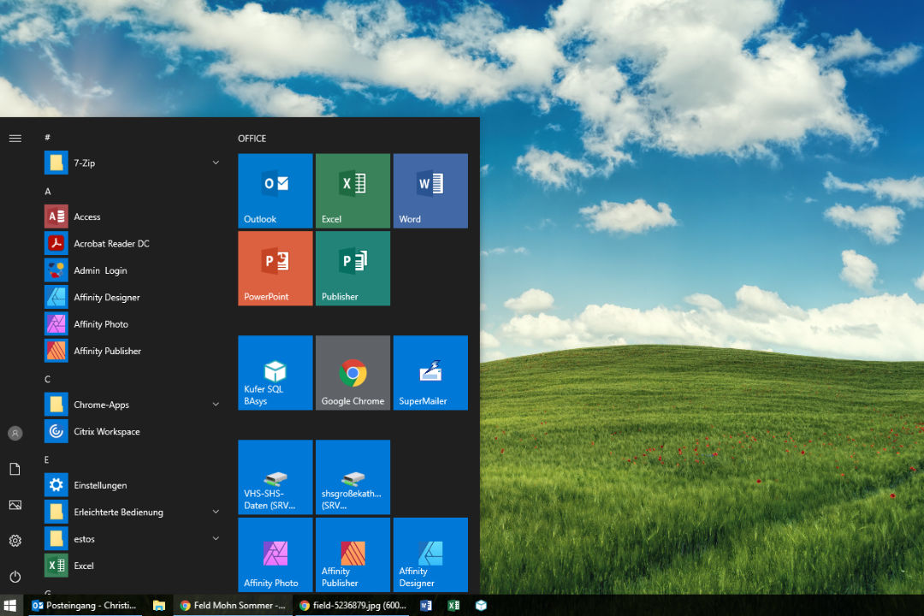Click the # section header
Image resolution: width=924 pixels, height=616 pixels.
48,138
